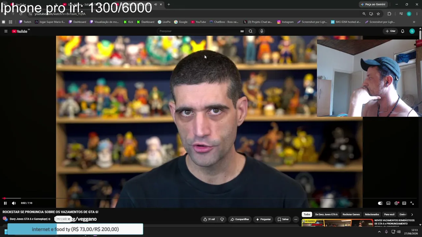Image resolution: width=422 pixels, height=237 pixels.
Task: Dislike the video
Action: (222, 219)
